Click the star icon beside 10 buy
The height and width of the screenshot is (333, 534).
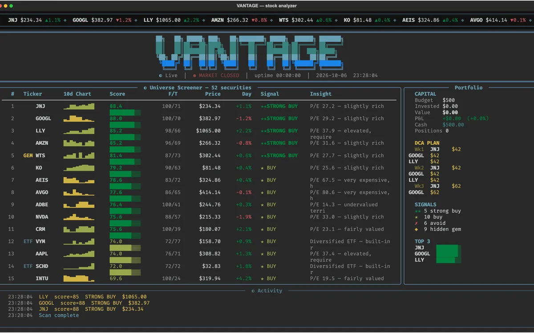point(417,217)
